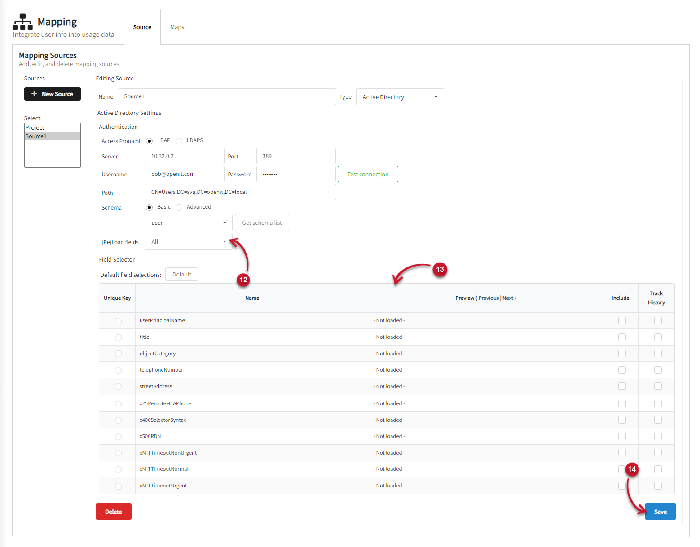Click the Test connection button
700x547 pixels.
point(368,174)
